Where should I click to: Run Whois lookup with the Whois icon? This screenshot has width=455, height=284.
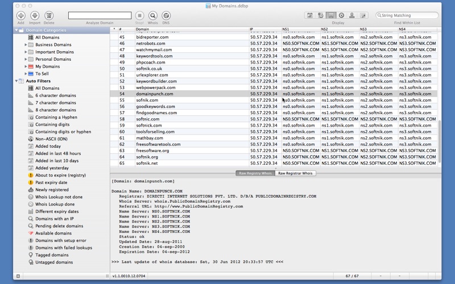click(152, 16)
